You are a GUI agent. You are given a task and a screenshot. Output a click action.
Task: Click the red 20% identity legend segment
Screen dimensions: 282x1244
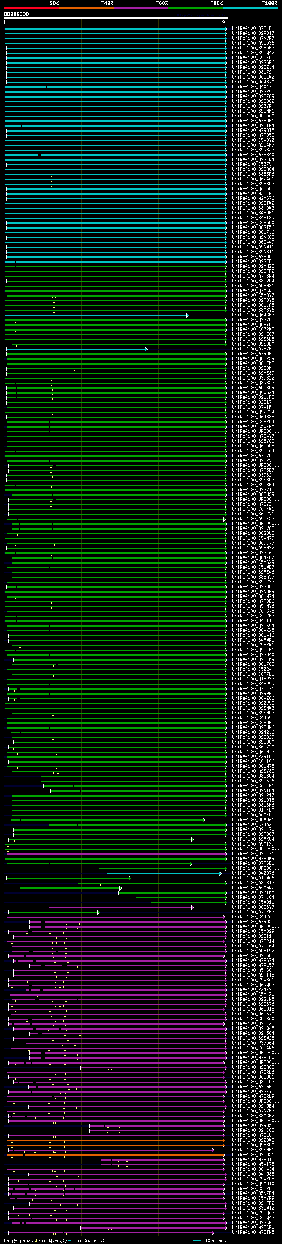pos(31,8)
